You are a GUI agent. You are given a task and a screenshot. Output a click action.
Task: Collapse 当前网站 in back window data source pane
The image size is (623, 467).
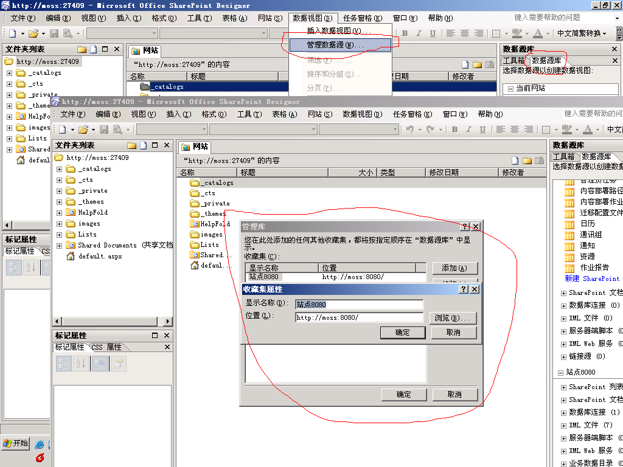(x=510, y=89)
